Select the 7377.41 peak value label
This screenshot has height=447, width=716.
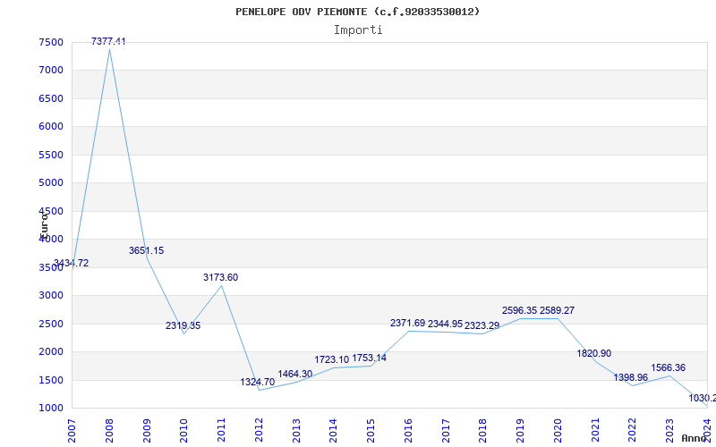click(108, 41)
